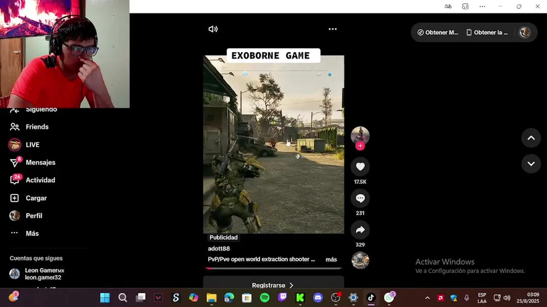This screenshot has width=547, height=307.
Task: Open the green Kick app in taskbar
Action: [x=300, y=298]
